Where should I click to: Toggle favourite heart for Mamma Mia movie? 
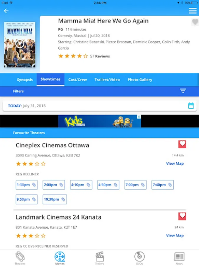(195, 22)
